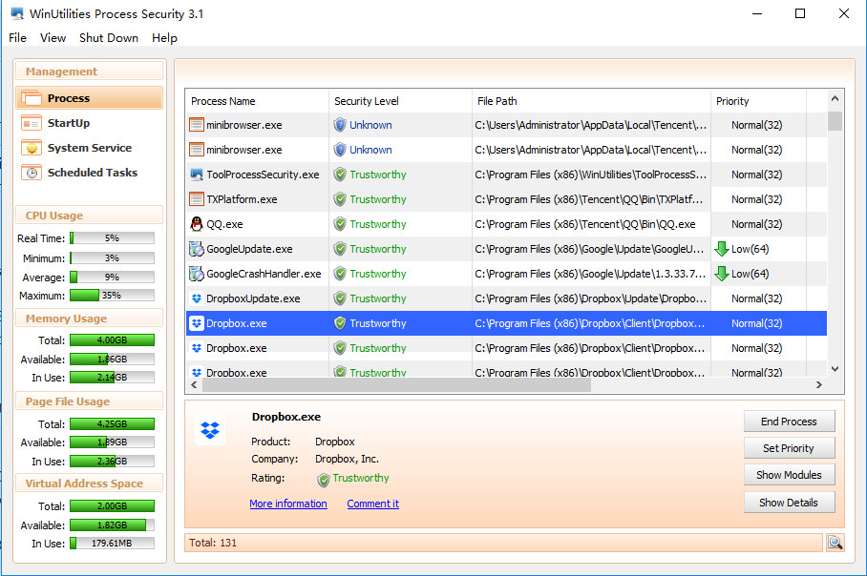
Task: Sort by the Security Level column header
Action: click(400, 101)
